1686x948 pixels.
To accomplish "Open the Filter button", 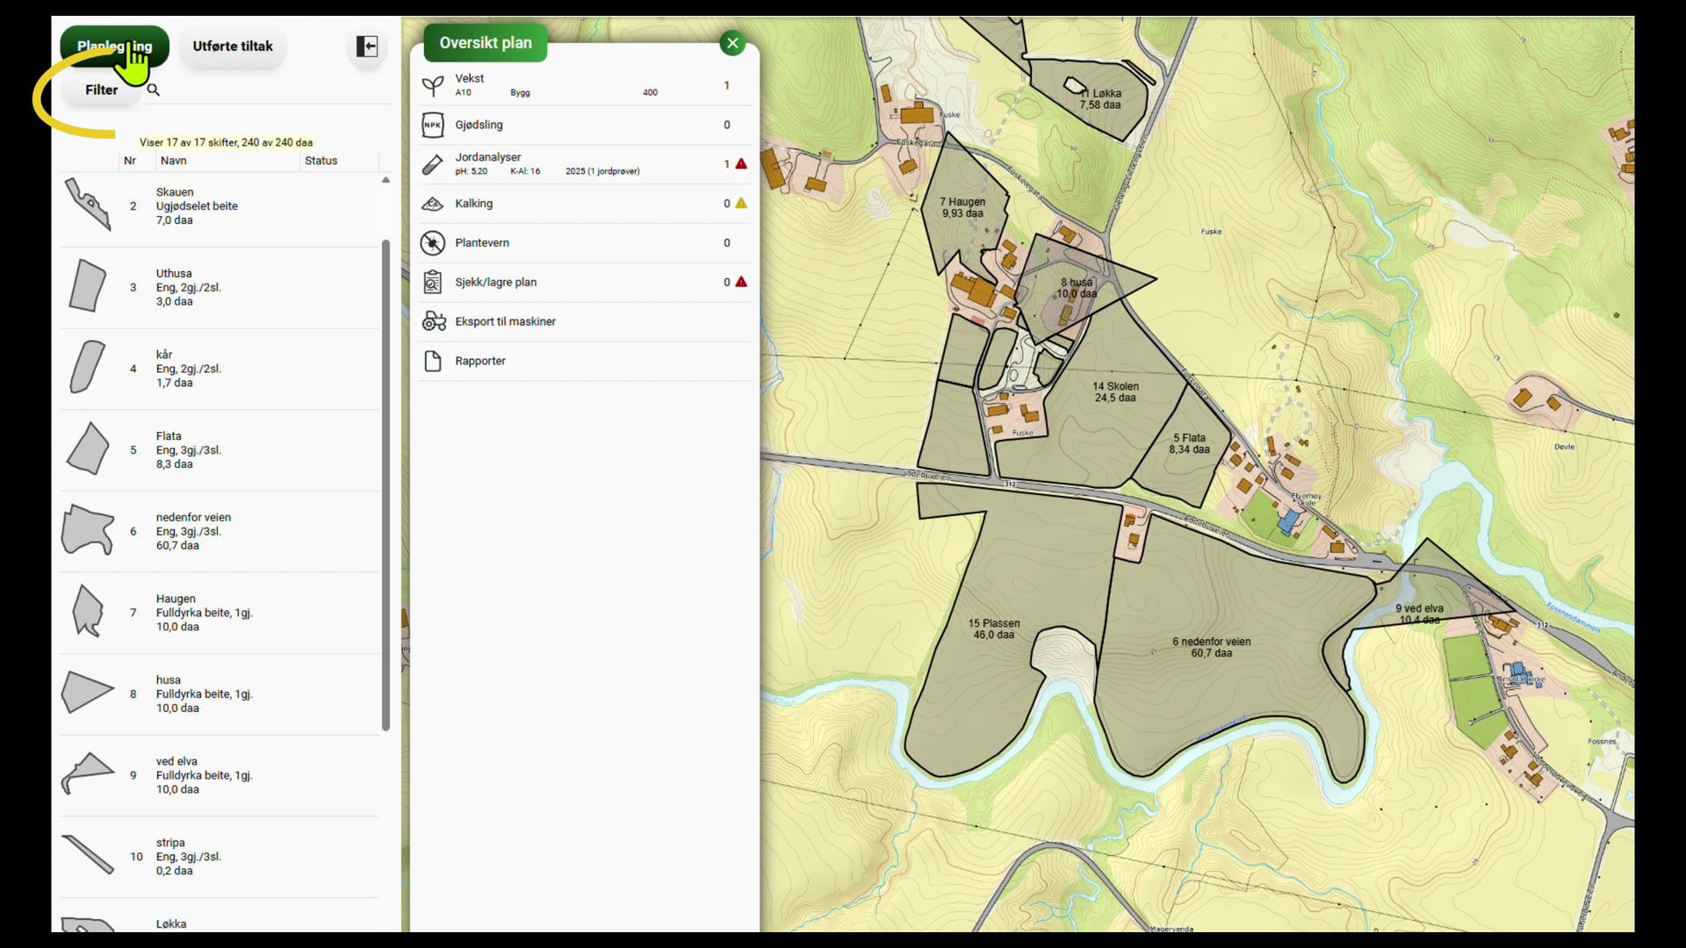I will [101, 90].
